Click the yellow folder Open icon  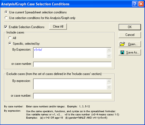pos(122,44)
